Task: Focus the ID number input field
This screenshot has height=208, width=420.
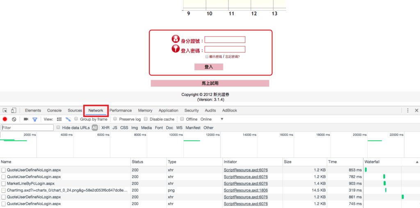Action: [225, 40]
